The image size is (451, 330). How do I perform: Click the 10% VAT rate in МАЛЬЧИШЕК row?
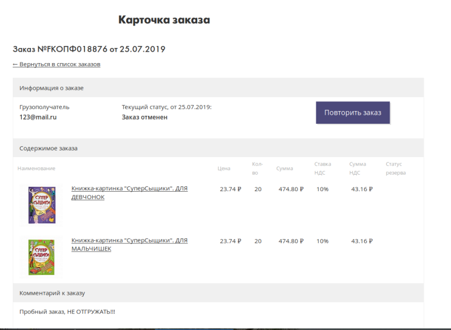click(322, 241)
